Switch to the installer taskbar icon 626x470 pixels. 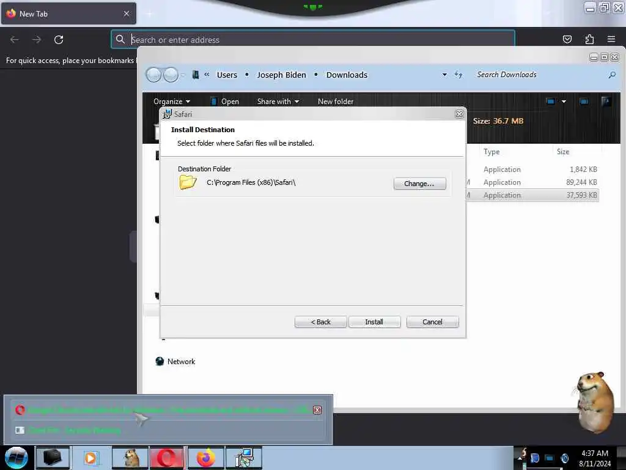(x=244, y=458)
